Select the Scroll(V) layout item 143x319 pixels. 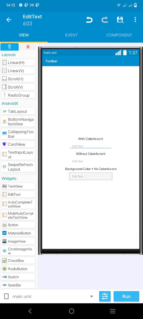click(18, 87)
